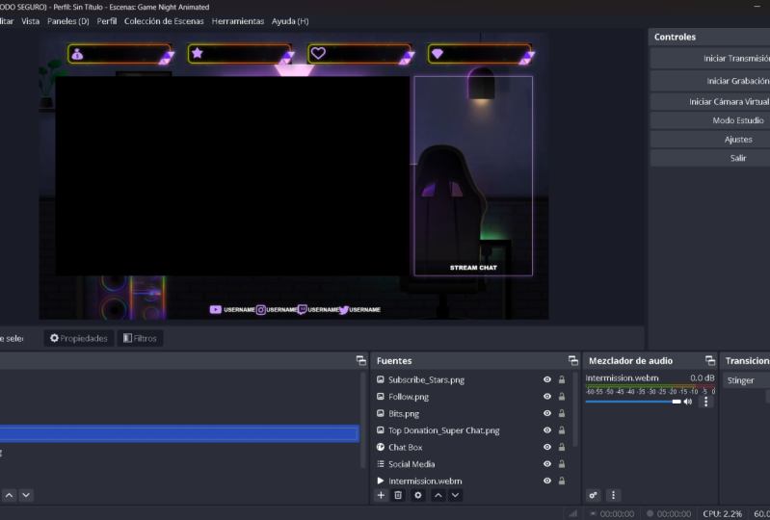Open the Paneles (D) menu

pos(68,21)
